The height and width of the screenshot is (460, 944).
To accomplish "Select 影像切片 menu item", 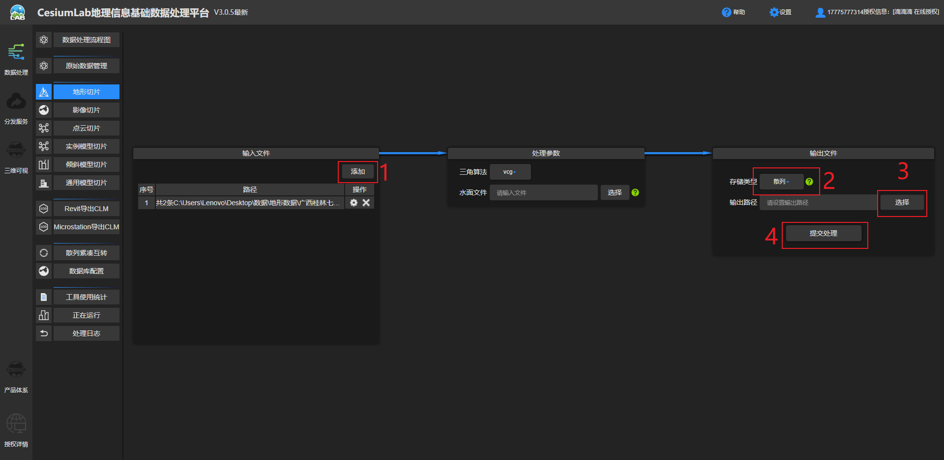I will [87, 110].
